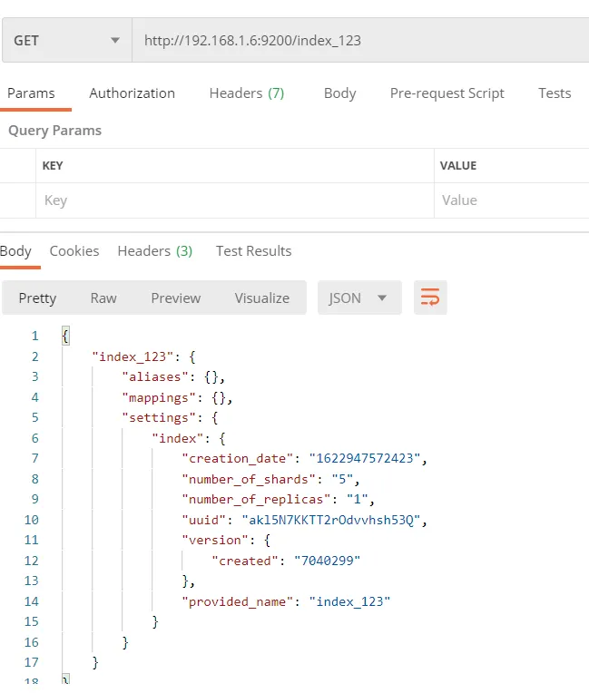The height and width of the screenshot is (693, 589).
Task: Open the Tests tab
Action: point(555,93)
